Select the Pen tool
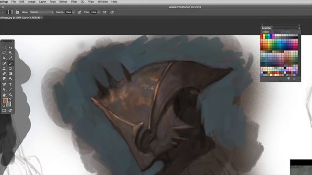312x175 pixels. (x=4, y=84)
